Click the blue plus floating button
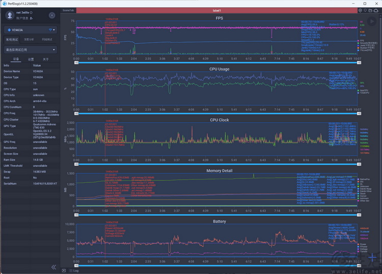This screenshot has height=274, width=382. pyautogui.click(x=372, y=257)
